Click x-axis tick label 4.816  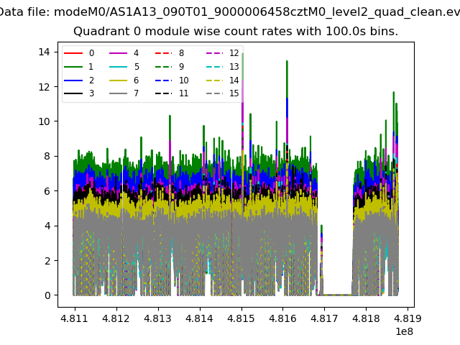point(282,318)
